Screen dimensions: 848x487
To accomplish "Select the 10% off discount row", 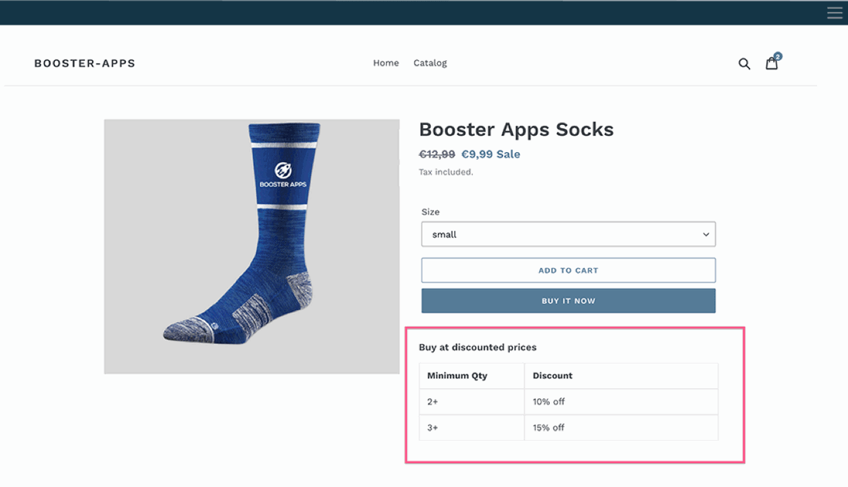I will tap(548, 401).
